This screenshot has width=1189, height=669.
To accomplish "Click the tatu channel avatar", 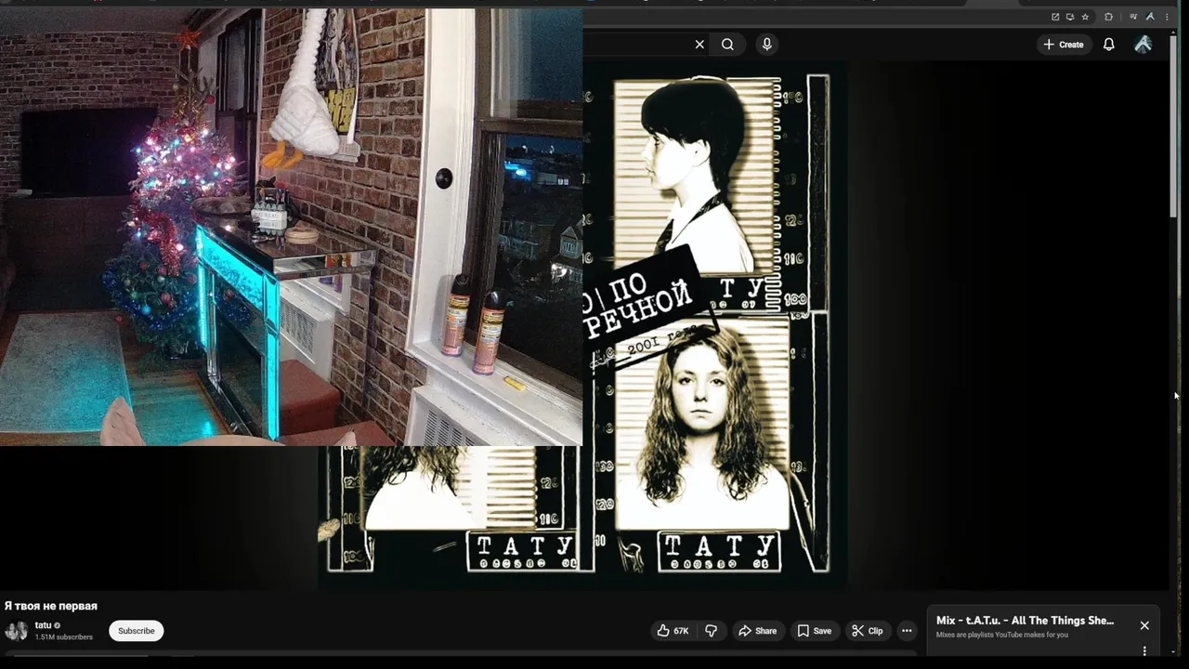I will pyautogui.click(x=17, y=631).
